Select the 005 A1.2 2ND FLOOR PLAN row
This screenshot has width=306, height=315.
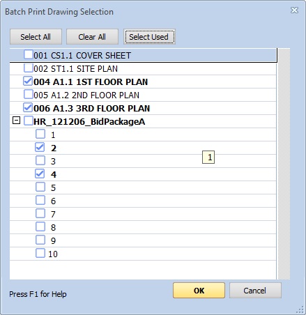click(143, 95)
